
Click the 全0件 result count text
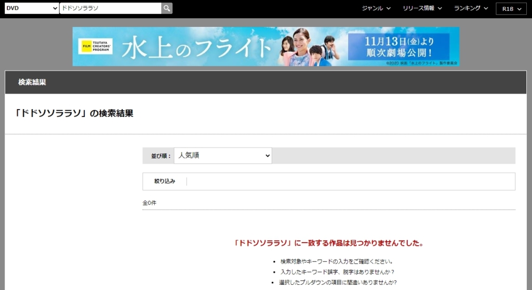click(x=149, y=203)
